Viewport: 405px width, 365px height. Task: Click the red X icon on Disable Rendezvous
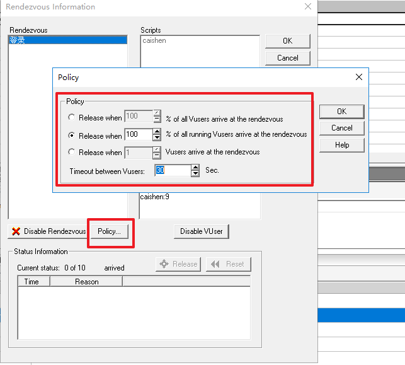tap(16, 231)
